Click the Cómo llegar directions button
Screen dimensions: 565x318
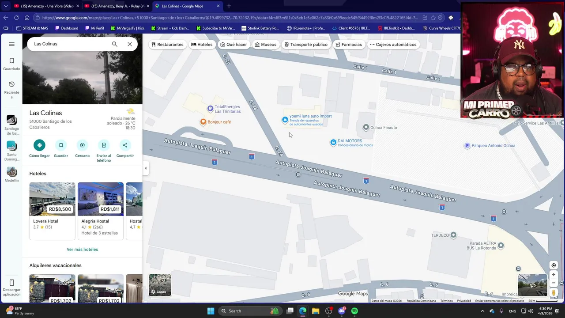(x=39, y=148)
